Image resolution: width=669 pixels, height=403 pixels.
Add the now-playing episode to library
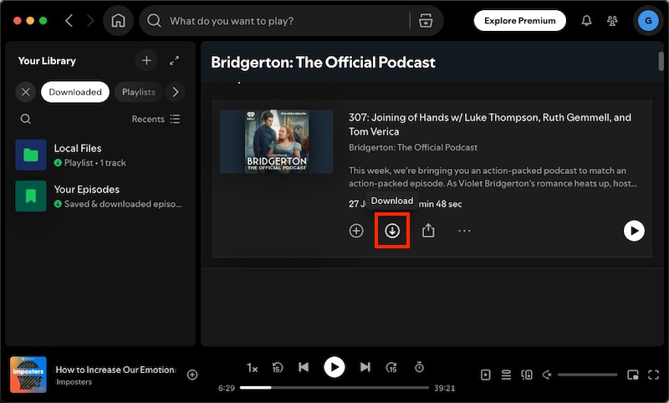click(x=192, y=375)
